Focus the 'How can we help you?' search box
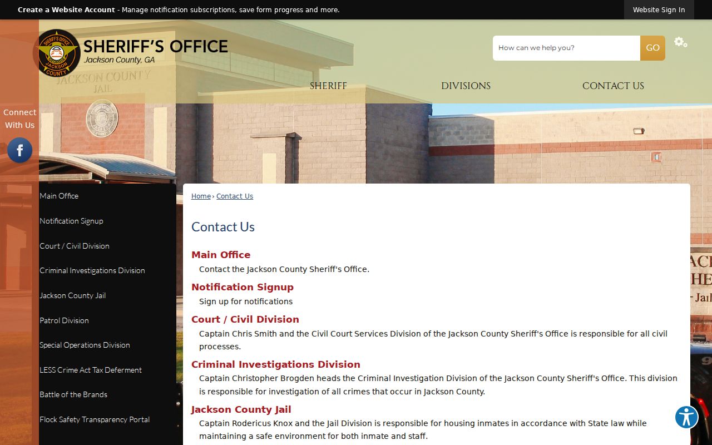Screen dimensions: 712x445 point(566,48)
